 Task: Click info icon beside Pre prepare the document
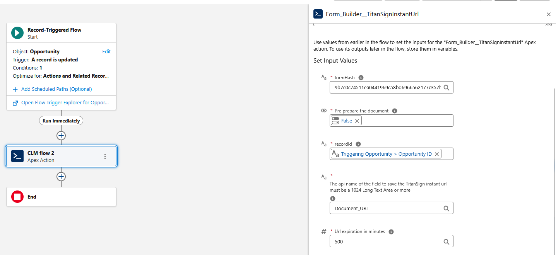[x=395, y=111]
